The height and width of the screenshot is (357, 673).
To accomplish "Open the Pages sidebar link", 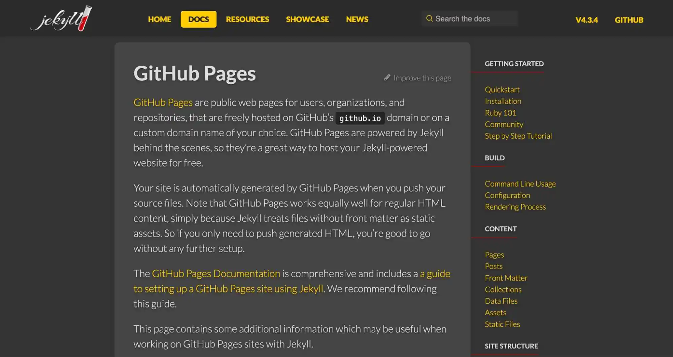I will click(x=494, y=255).
